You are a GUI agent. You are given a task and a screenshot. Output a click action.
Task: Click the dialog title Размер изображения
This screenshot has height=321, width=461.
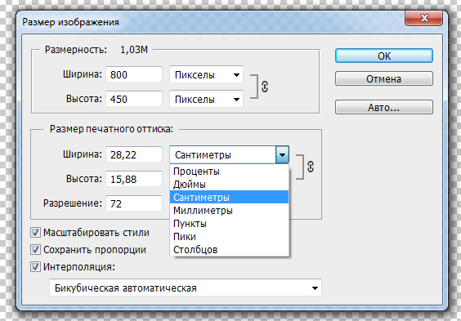(x=70, y=22)
